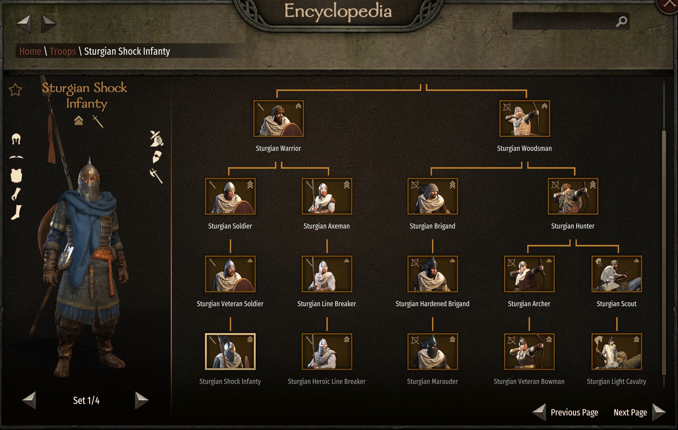Viewport: 678px width, 430px height.
Task: Select the gloves equipment slot icon
Action: pyautogui.click(x=16, y=194)
